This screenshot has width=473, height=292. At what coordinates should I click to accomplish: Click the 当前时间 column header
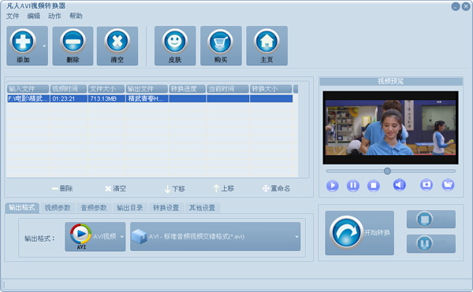pyautogui.click(x=228, y=89)
